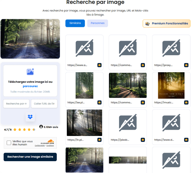Click the parcourez link

[x=30, y=86]
